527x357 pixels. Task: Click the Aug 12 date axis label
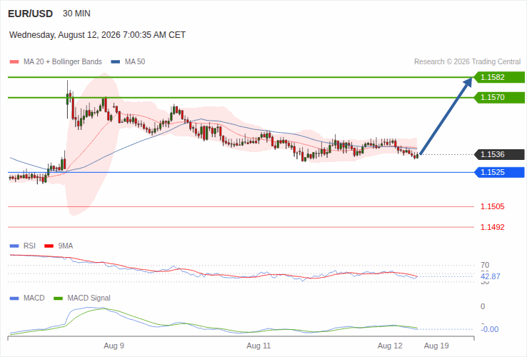coord(390,346)
